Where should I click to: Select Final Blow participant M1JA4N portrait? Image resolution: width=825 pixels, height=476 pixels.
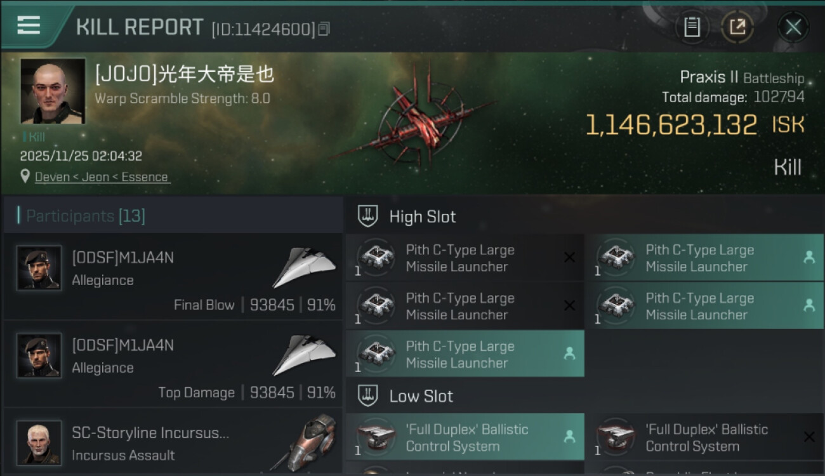point(39,268)
